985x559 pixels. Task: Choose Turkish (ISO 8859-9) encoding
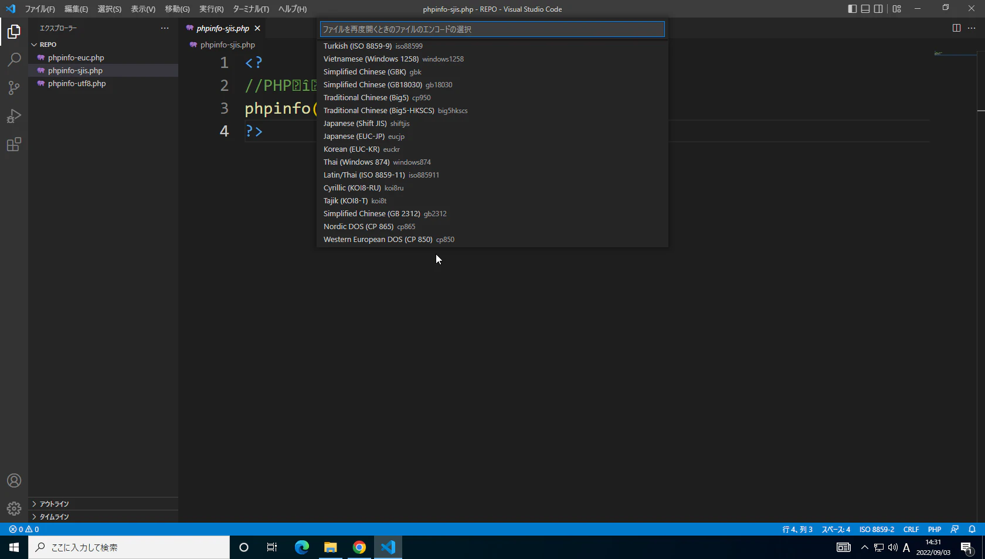point(492,46)
